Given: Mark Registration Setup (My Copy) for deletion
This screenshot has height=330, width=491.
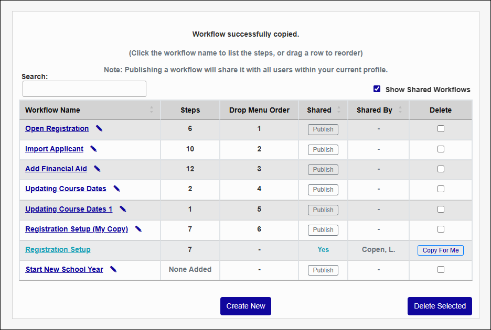Looking at the screenshot, I should click(x=441, y=229).
